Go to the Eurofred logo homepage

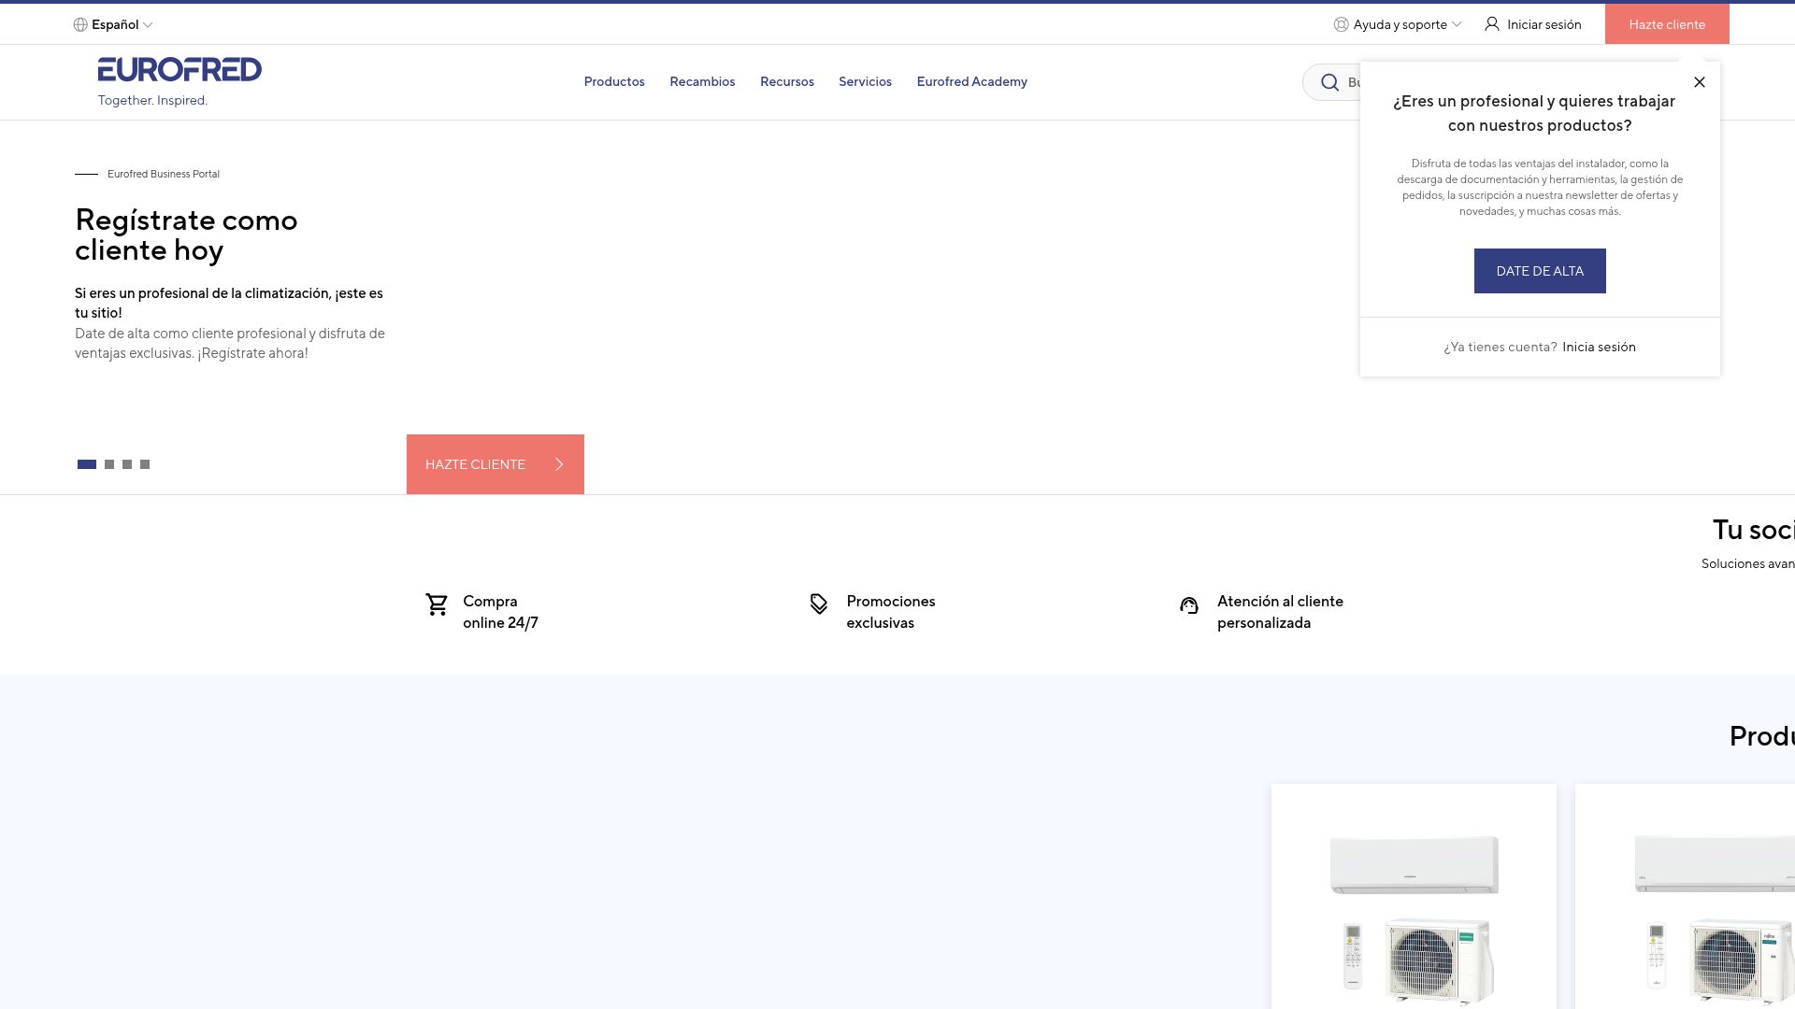click(179, 70)
